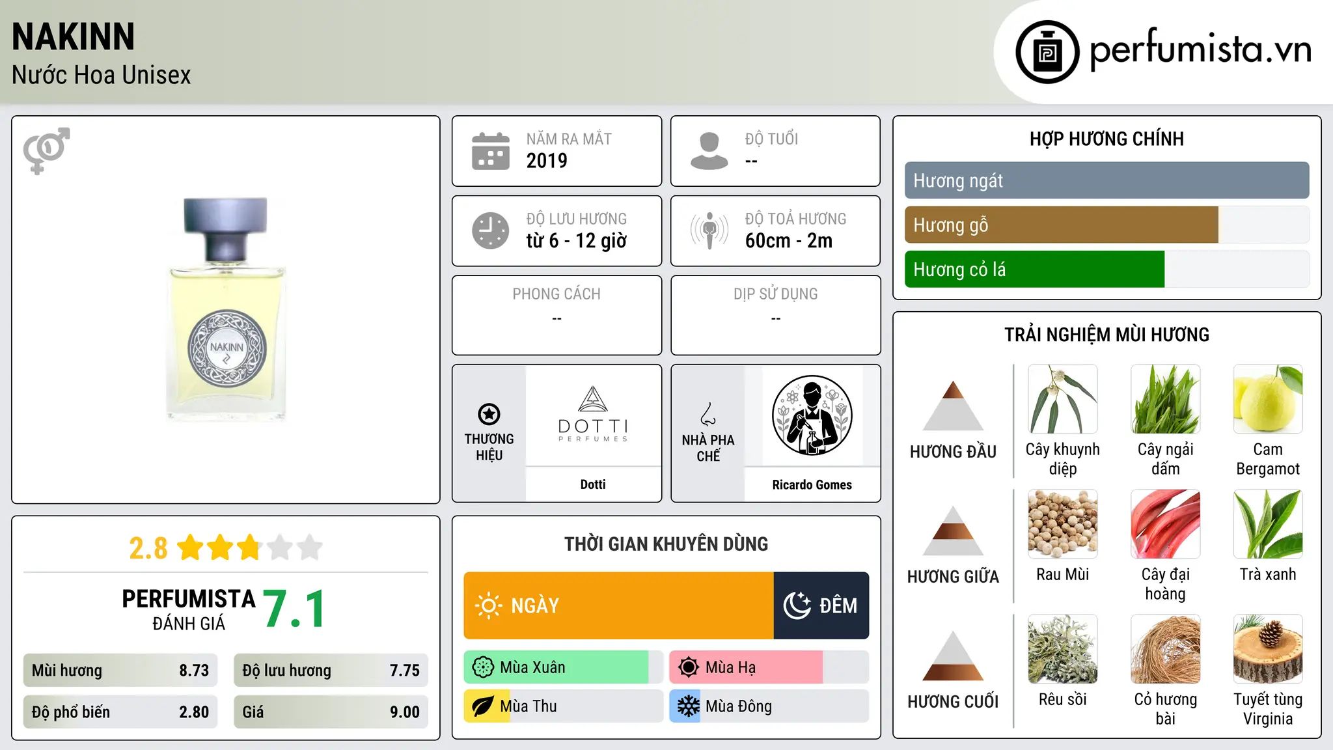Open the Tuyết tùng Virginia note image

point(1268,649)
